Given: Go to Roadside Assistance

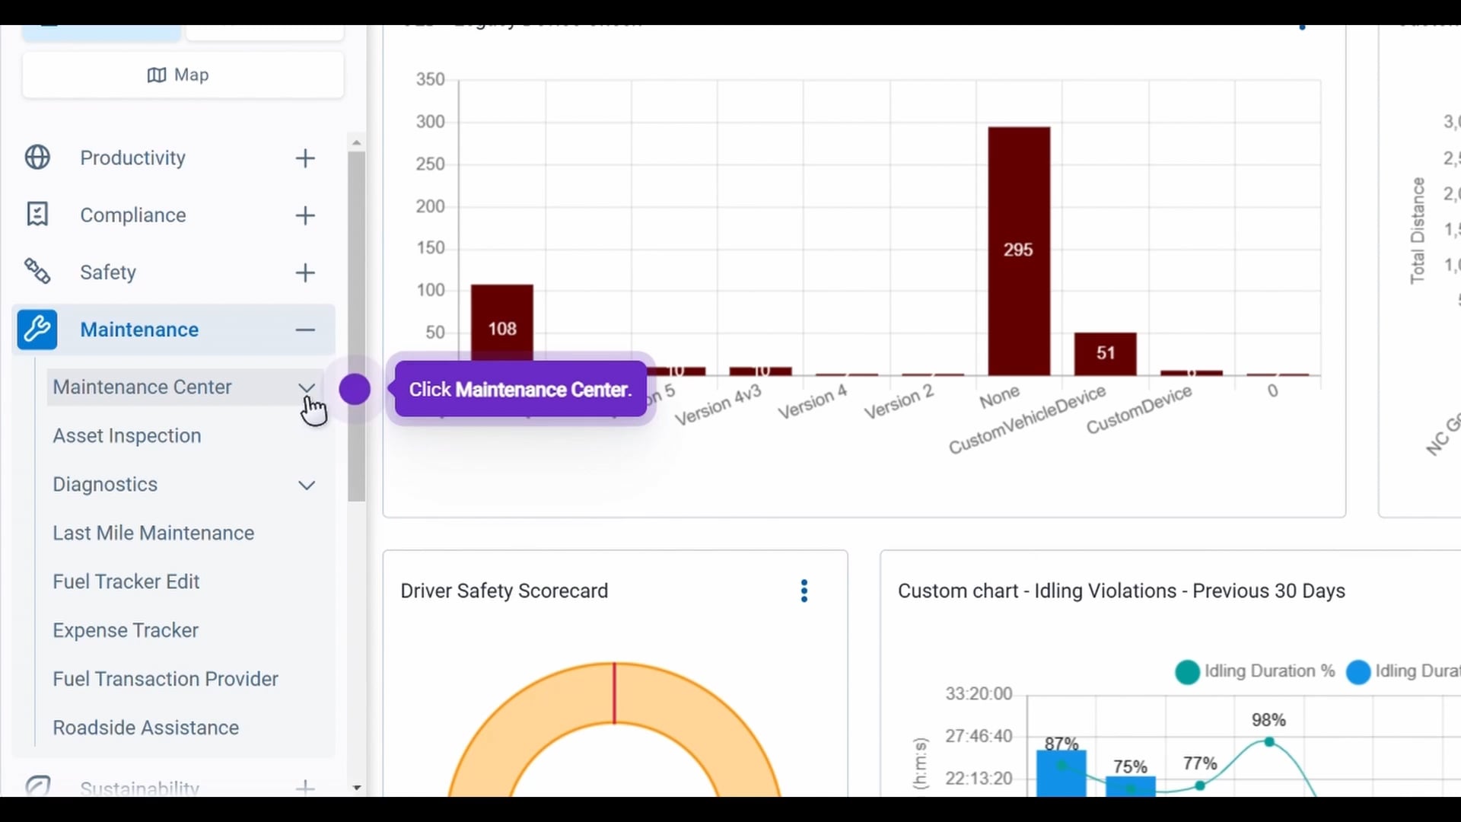Looking at the screenshot, I should coord(145,728).
